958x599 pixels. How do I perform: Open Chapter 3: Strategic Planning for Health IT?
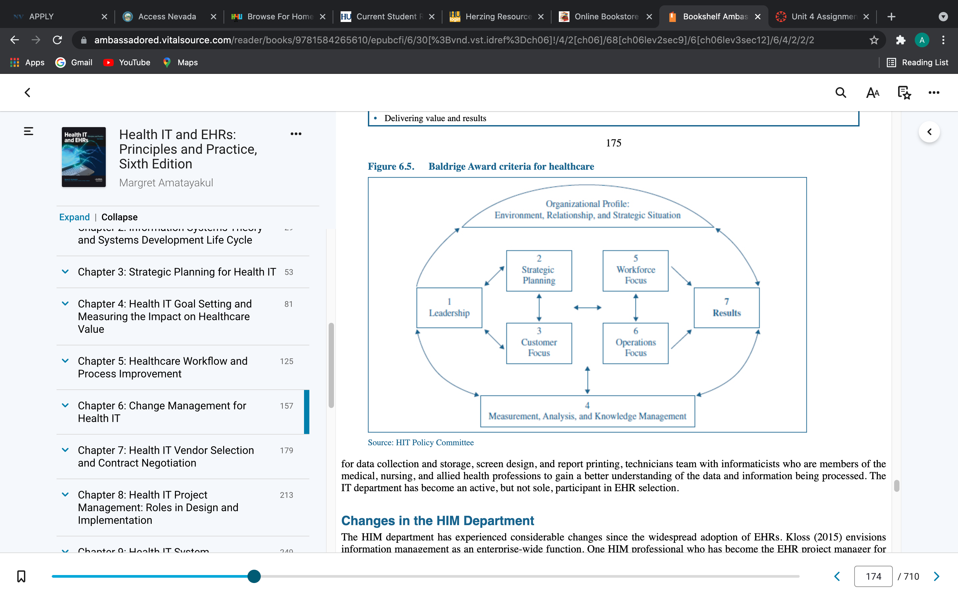[177, 272]
